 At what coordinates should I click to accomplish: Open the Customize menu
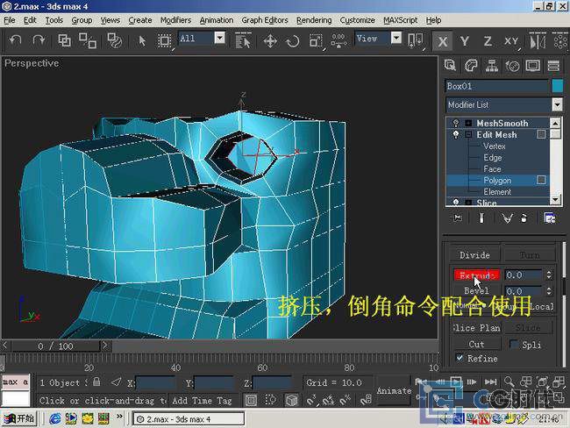[357, 20]
